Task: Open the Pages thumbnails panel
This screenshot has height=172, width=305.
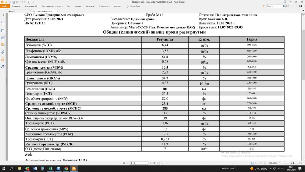Action: [x=3, y=31]
